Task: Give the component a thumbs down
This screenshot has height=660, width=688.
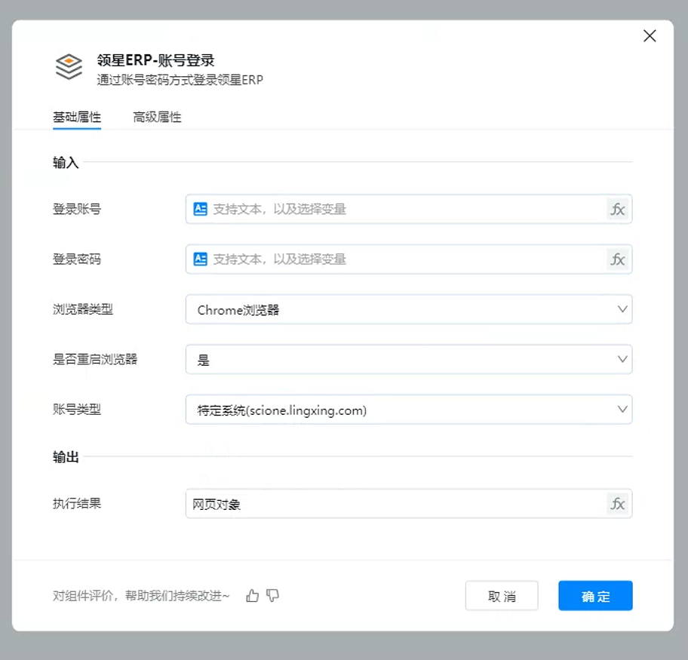Action: [x=273, y=596]
